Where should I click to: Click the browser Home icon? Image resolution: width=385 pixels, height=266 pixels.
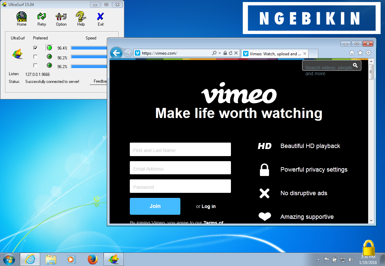point(352,53)
